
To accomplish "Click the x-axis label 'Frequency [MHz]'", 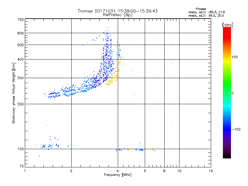I will 117,175.
